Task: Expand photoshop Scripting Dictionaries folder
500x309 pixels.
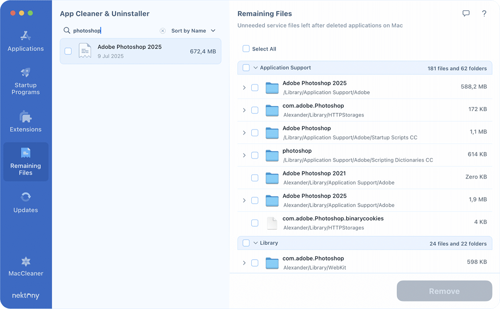Action: point(244,155)
